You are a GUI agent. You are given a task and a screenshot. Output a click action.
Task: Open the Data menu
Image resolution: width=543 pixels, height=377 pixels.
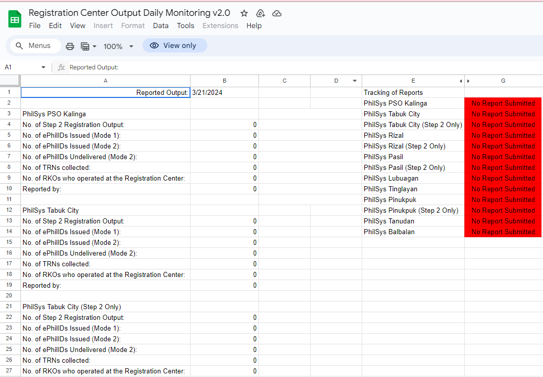point(161,26)
